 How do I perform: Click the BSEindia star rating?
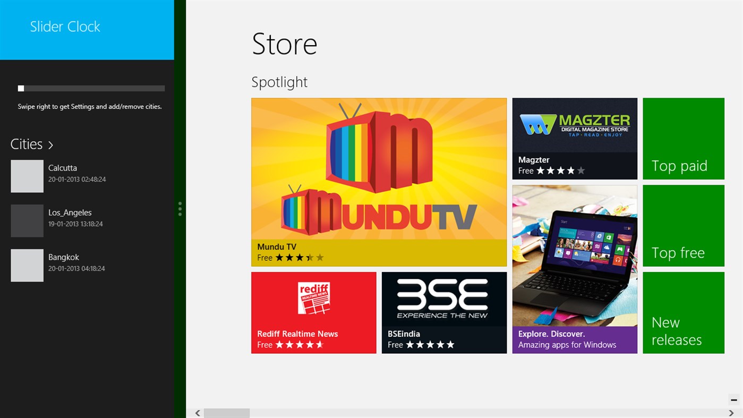pyautogui.click(x=430, y=345)
